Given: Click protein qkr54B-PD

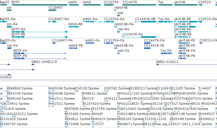Looking at the screenshot, I should point(182,48).
